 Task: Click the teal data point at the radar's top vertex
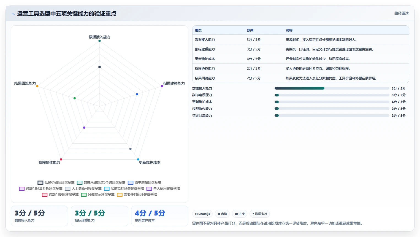(99, 41)
